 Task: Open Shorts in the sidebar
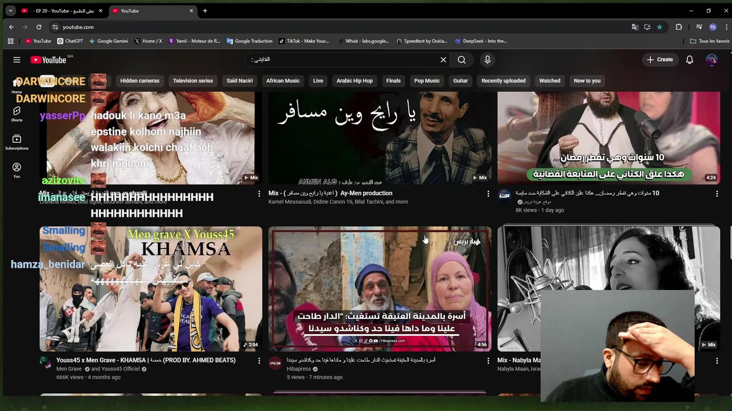(x=17, y=114)
